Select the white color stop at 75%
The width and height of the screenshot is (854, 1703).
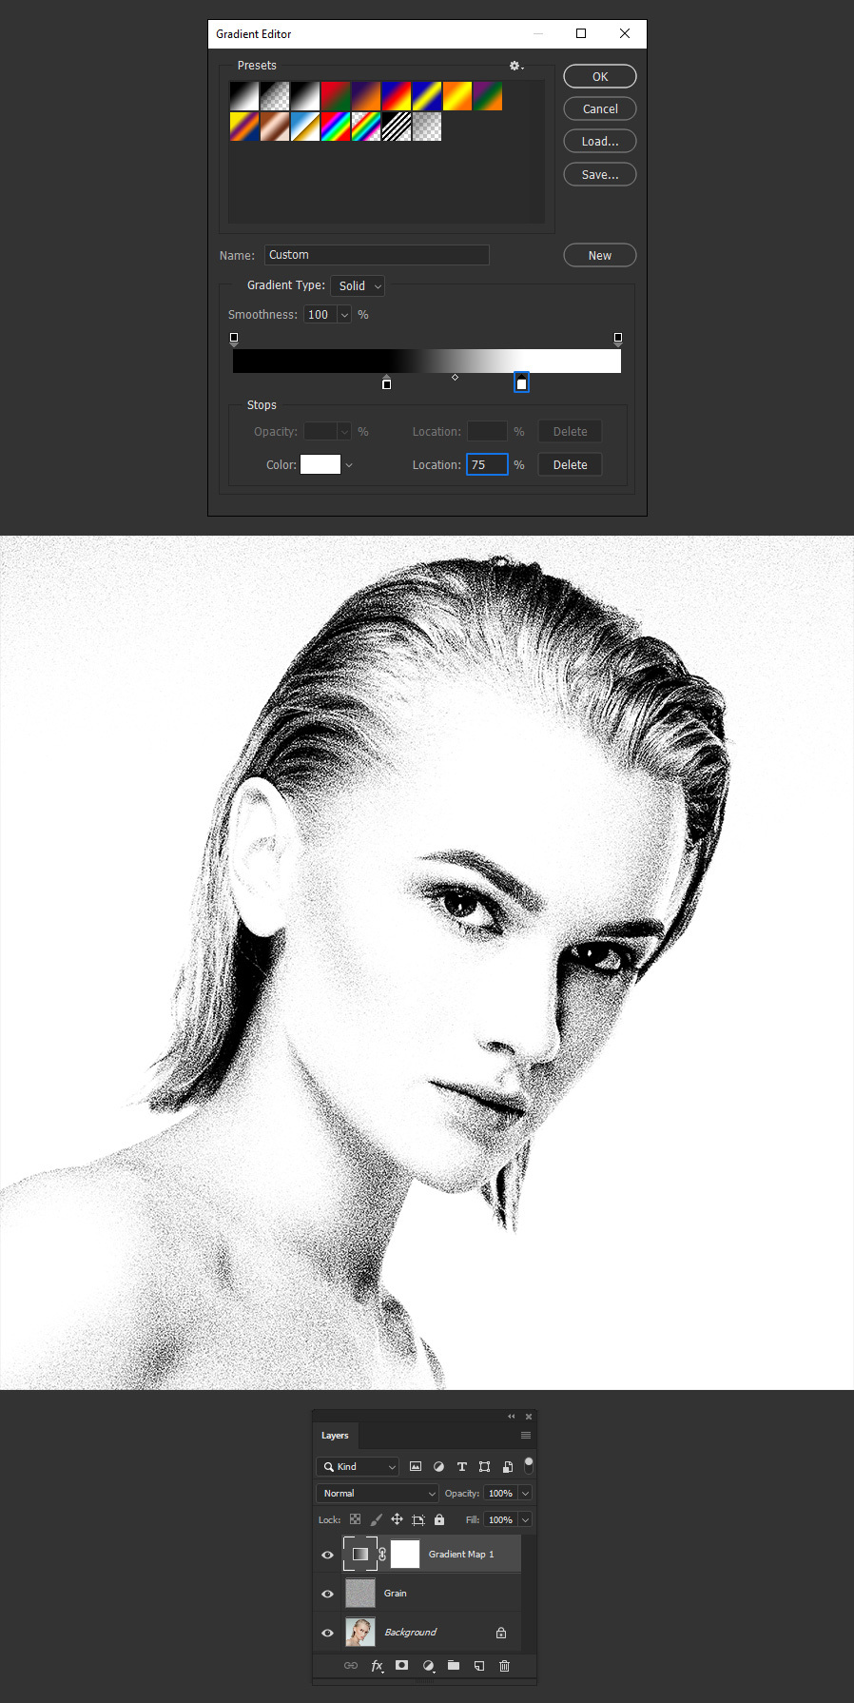point(521,382)
